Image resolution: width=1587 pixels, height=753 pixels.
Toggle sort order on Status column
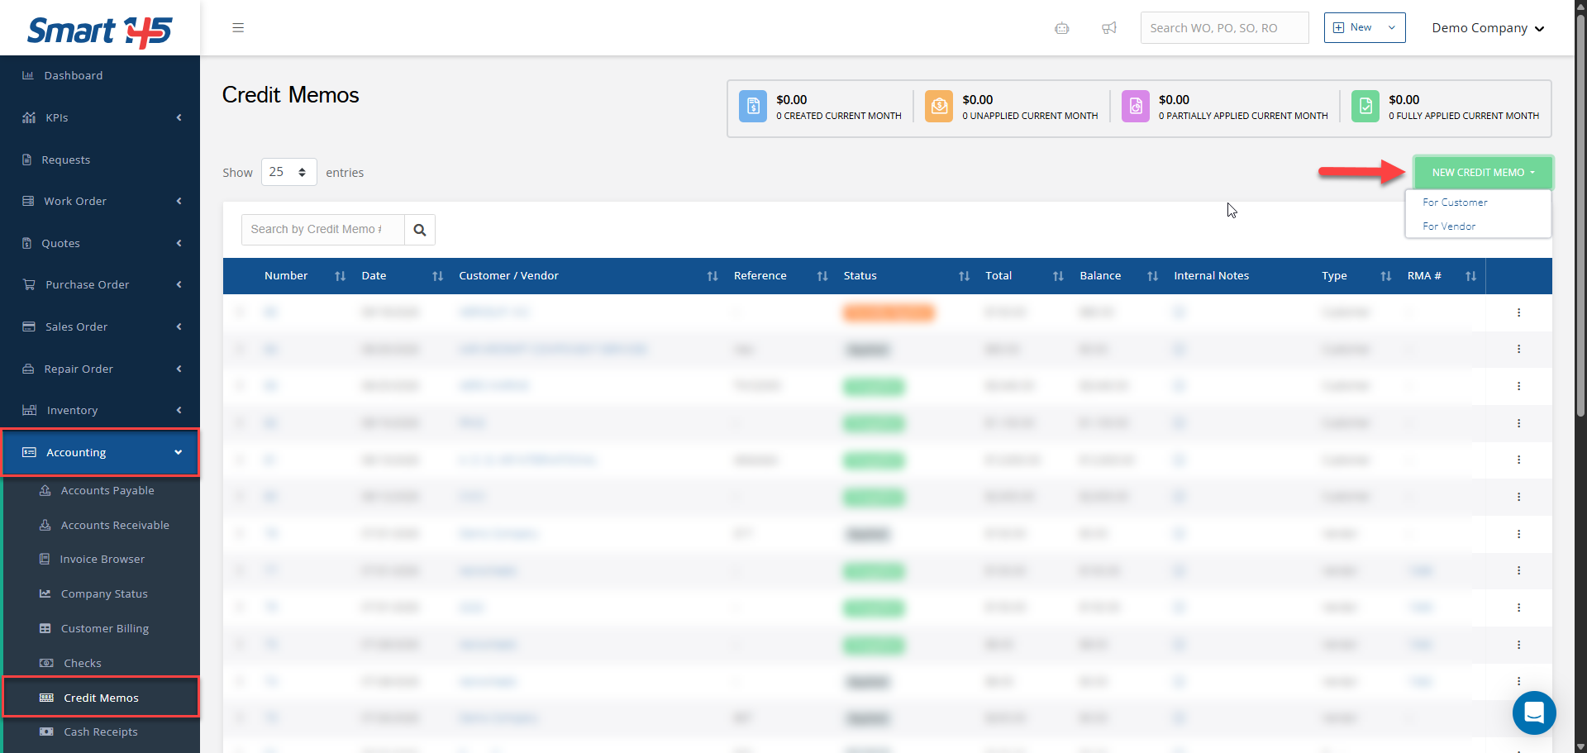964,276
